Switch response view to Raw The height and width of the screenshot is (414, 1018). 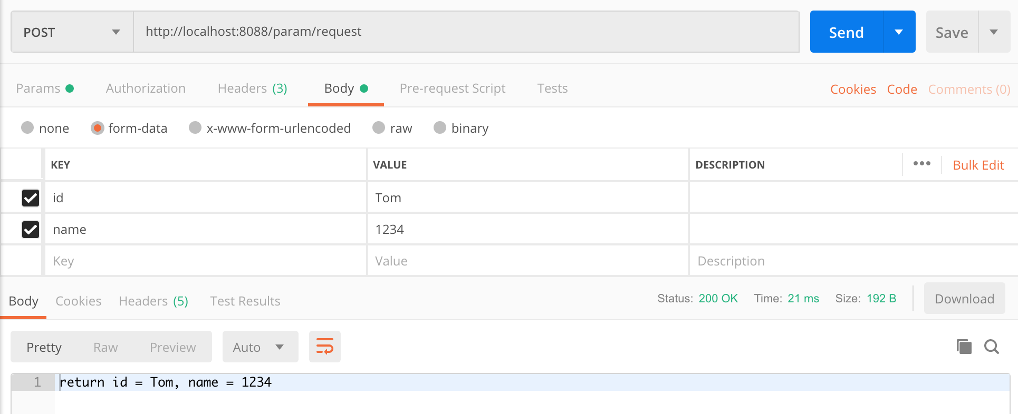pyautogui.click(x=105, y=347)
